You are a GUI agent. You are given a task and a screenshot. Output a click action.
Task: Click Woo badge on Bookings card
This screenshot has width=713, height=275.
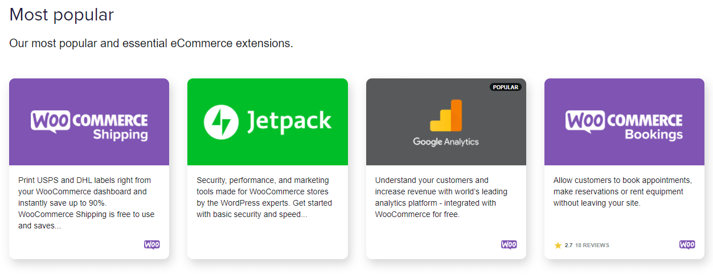pyautogui.click(x=687, y=245)
